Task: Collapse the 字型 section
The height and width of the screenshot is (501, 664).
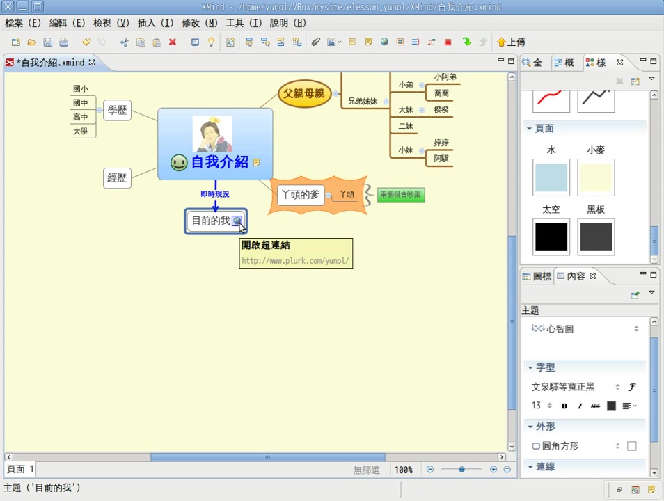Action: 531,367
